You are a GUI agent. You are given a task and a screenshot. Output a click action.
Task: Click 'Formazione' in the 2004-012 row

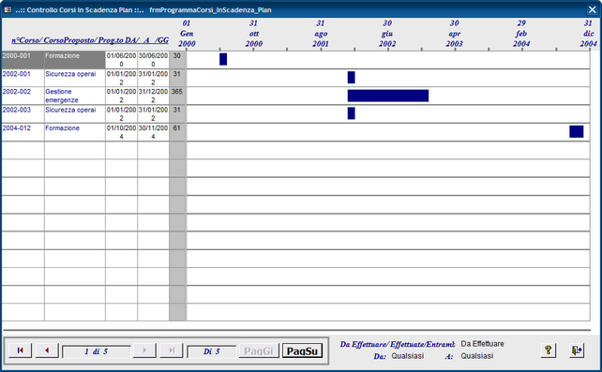[x=62, y=128]
